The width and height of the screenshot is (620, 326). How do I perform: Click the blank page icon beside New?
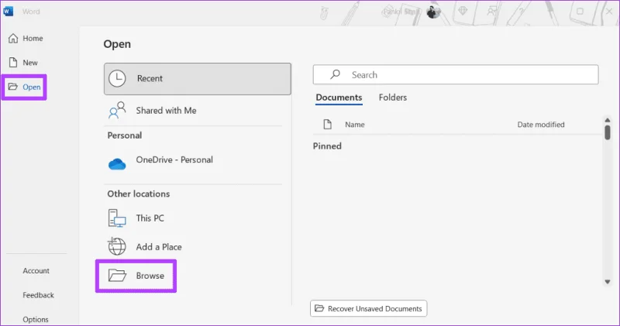coord(13,63)
